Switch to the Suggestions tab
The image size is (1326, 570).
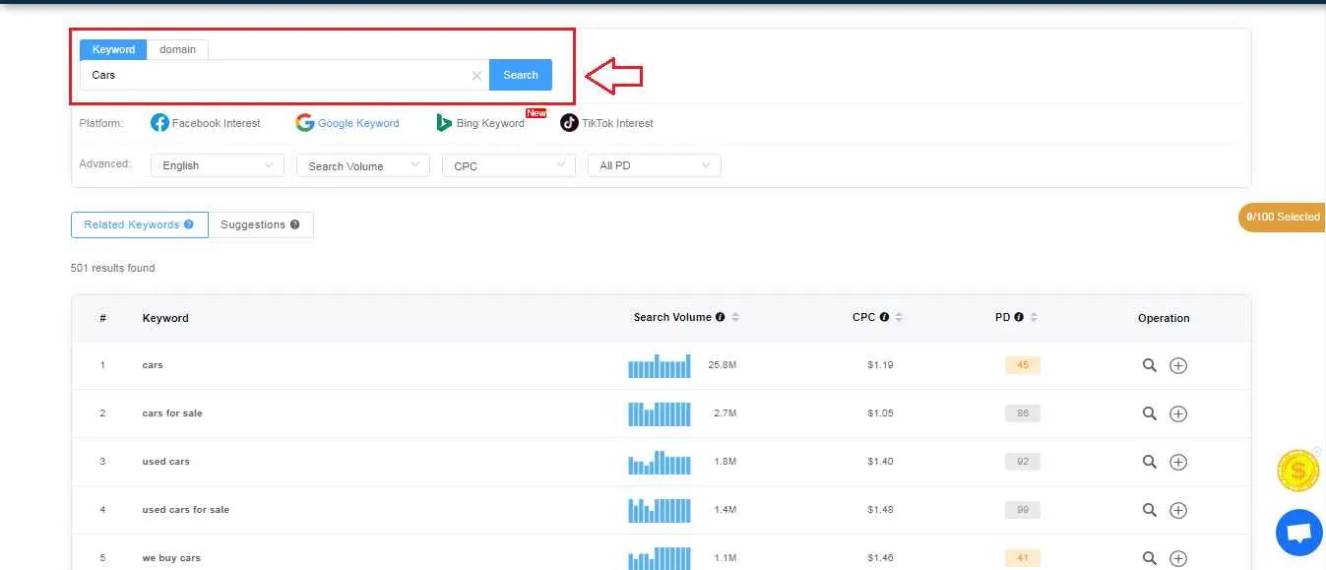coord(254,224)
